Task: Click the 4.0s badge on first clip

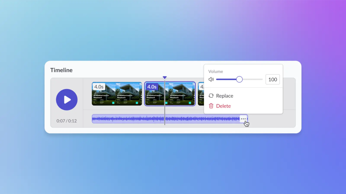Action: coord(99,87)
